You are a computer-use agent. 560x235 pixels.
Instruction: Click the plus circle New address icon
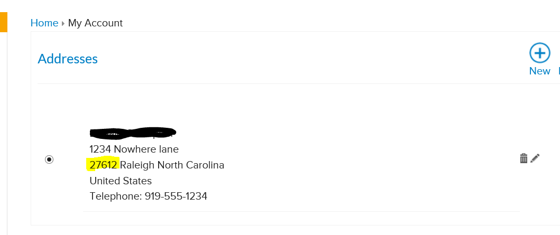(x=539, y=53)
